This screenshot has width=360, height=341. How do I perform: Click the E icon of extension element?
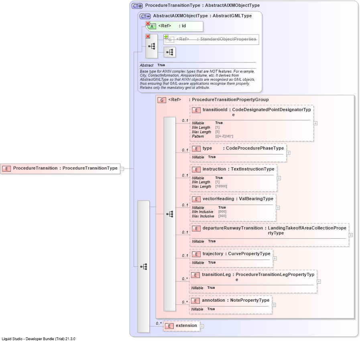(169, 326)
